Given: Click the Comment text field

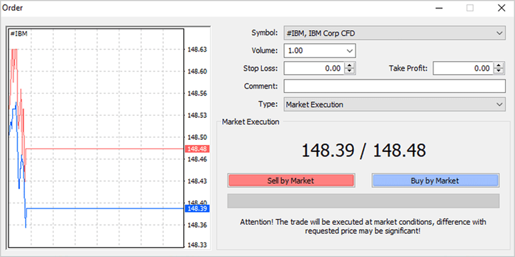Looking at the screenshot, I should point(394,86).
